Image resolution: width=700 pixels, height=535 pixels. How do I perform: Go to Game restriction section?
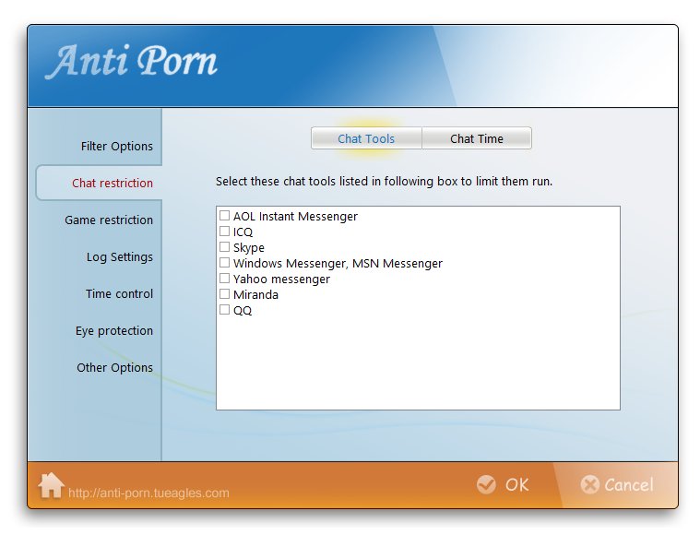[109, 220]
